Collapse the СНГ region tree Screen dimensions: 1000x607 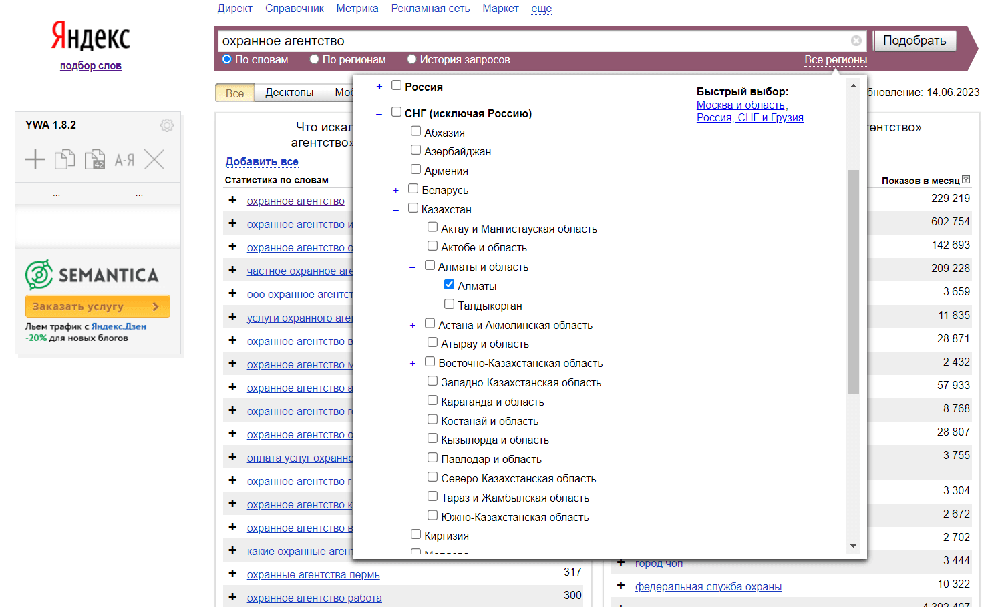tap(379, 114)
